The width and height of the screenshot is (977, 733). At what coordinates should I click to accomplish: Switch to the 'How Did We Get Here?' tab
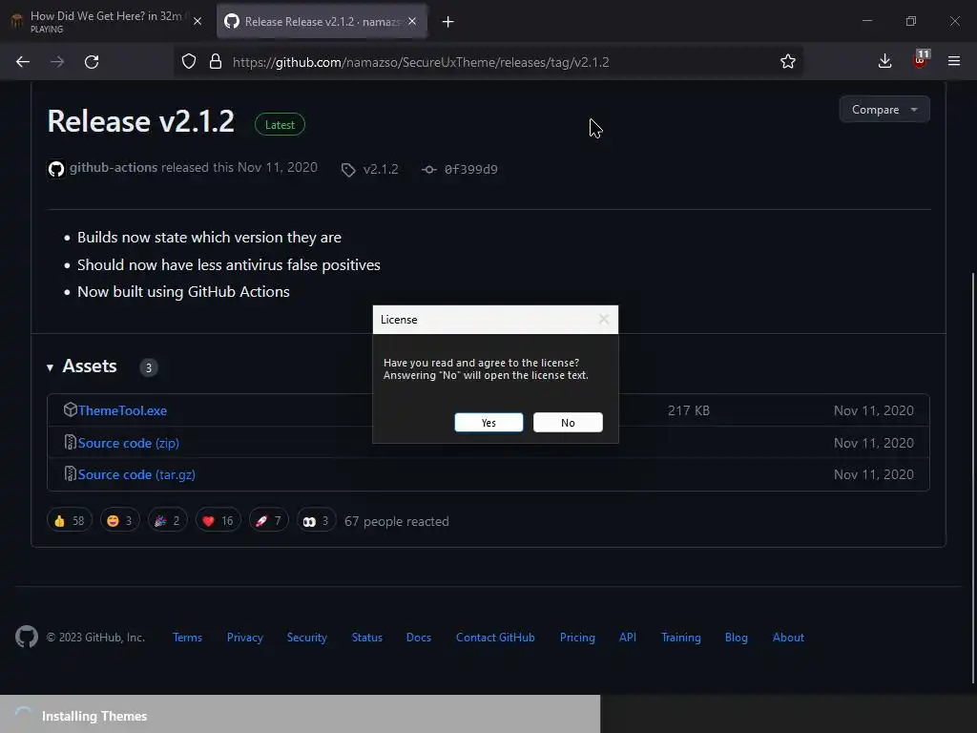(107, 21)
